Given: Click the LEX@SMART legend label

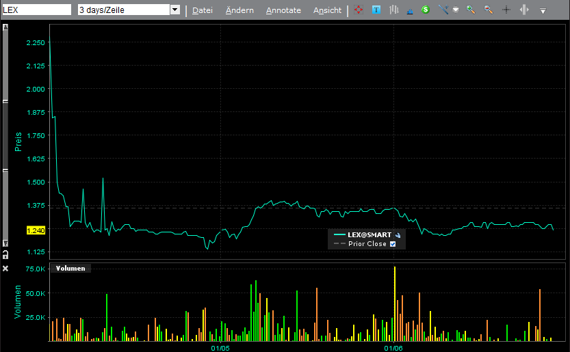Looking at the screenshot, I should coord(370,234).
